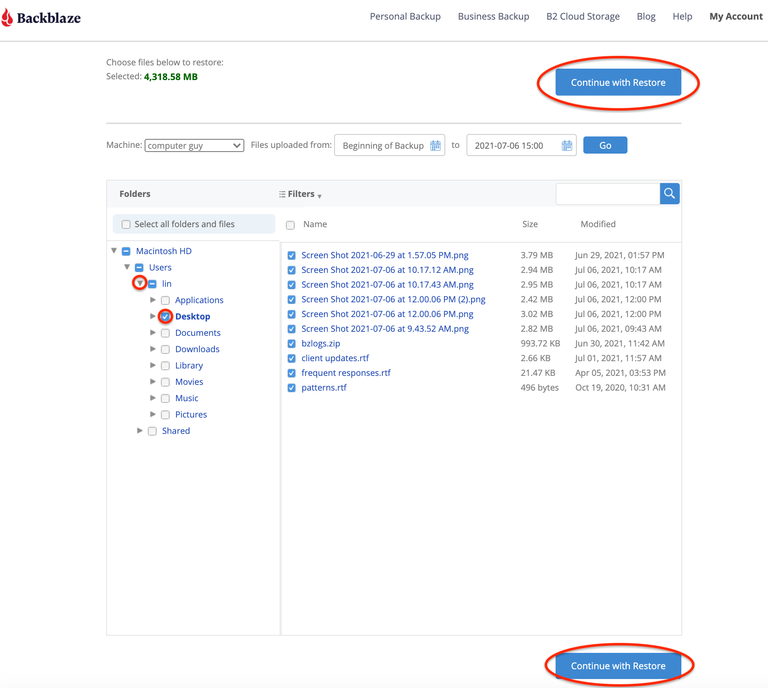The width and height of the screenshot is (768, 688).
Task: Open Personal Backup nav item
Action: pyautogui.click(x=405, y=16)
